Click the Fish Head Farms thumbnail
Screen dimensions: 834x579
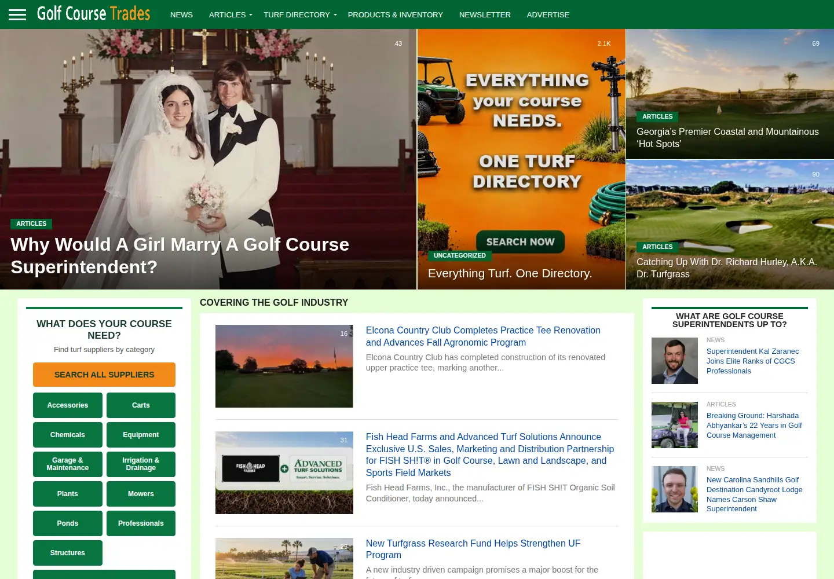[284, 472]
